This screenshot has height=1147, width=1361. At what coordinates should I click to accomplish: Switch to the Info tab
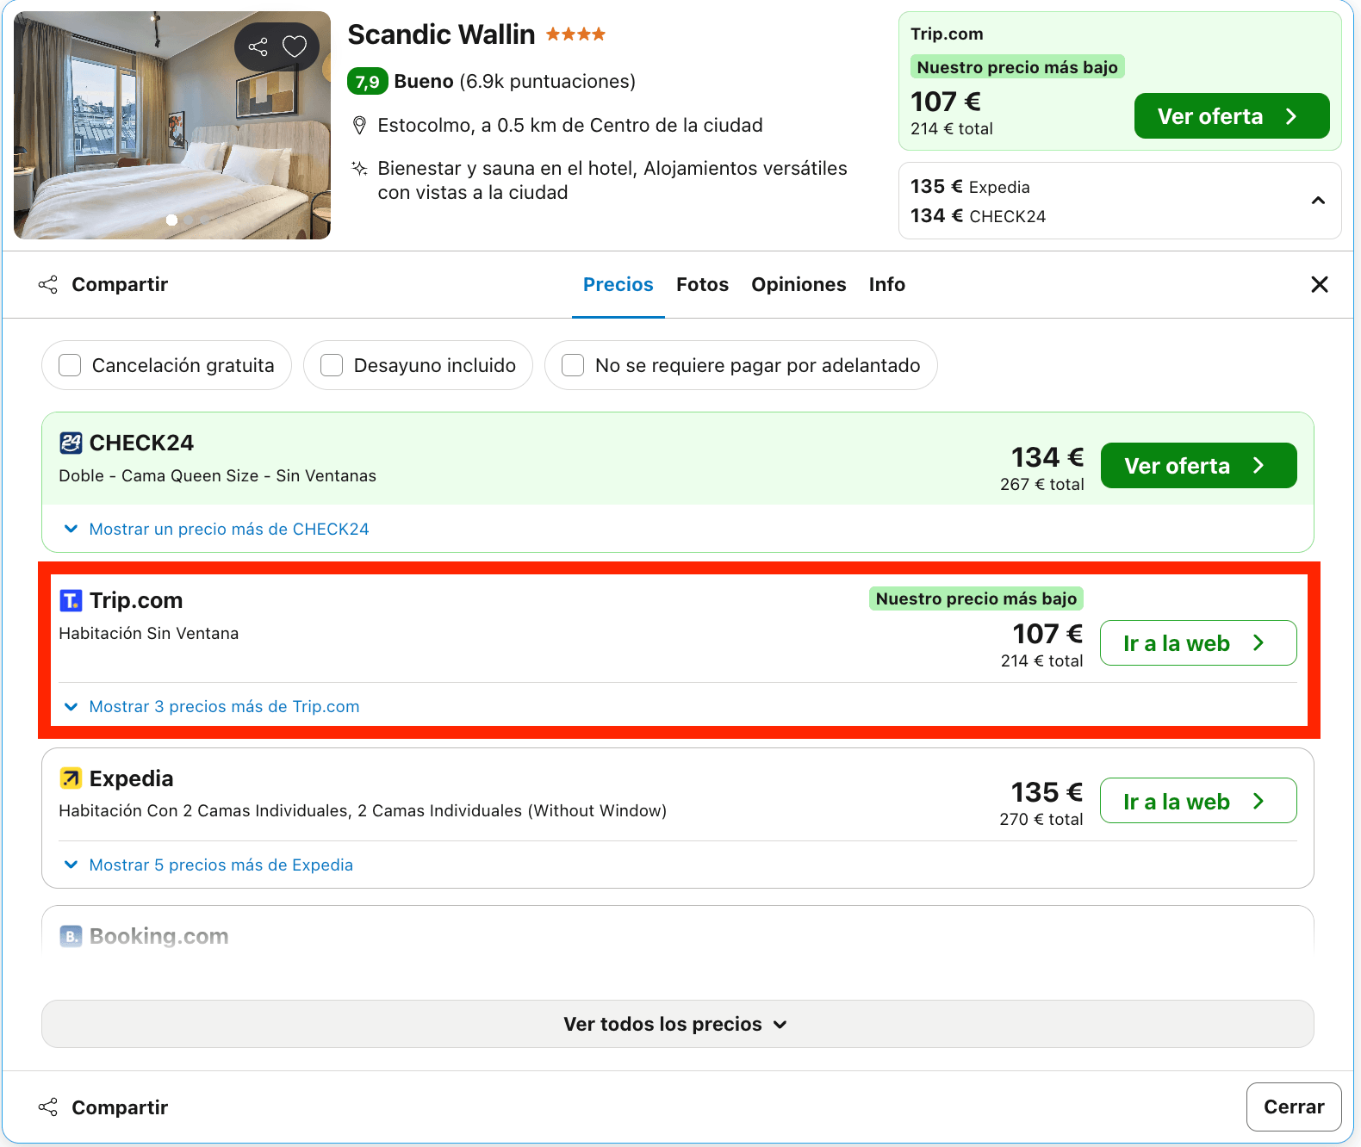[x=887, y=284]
